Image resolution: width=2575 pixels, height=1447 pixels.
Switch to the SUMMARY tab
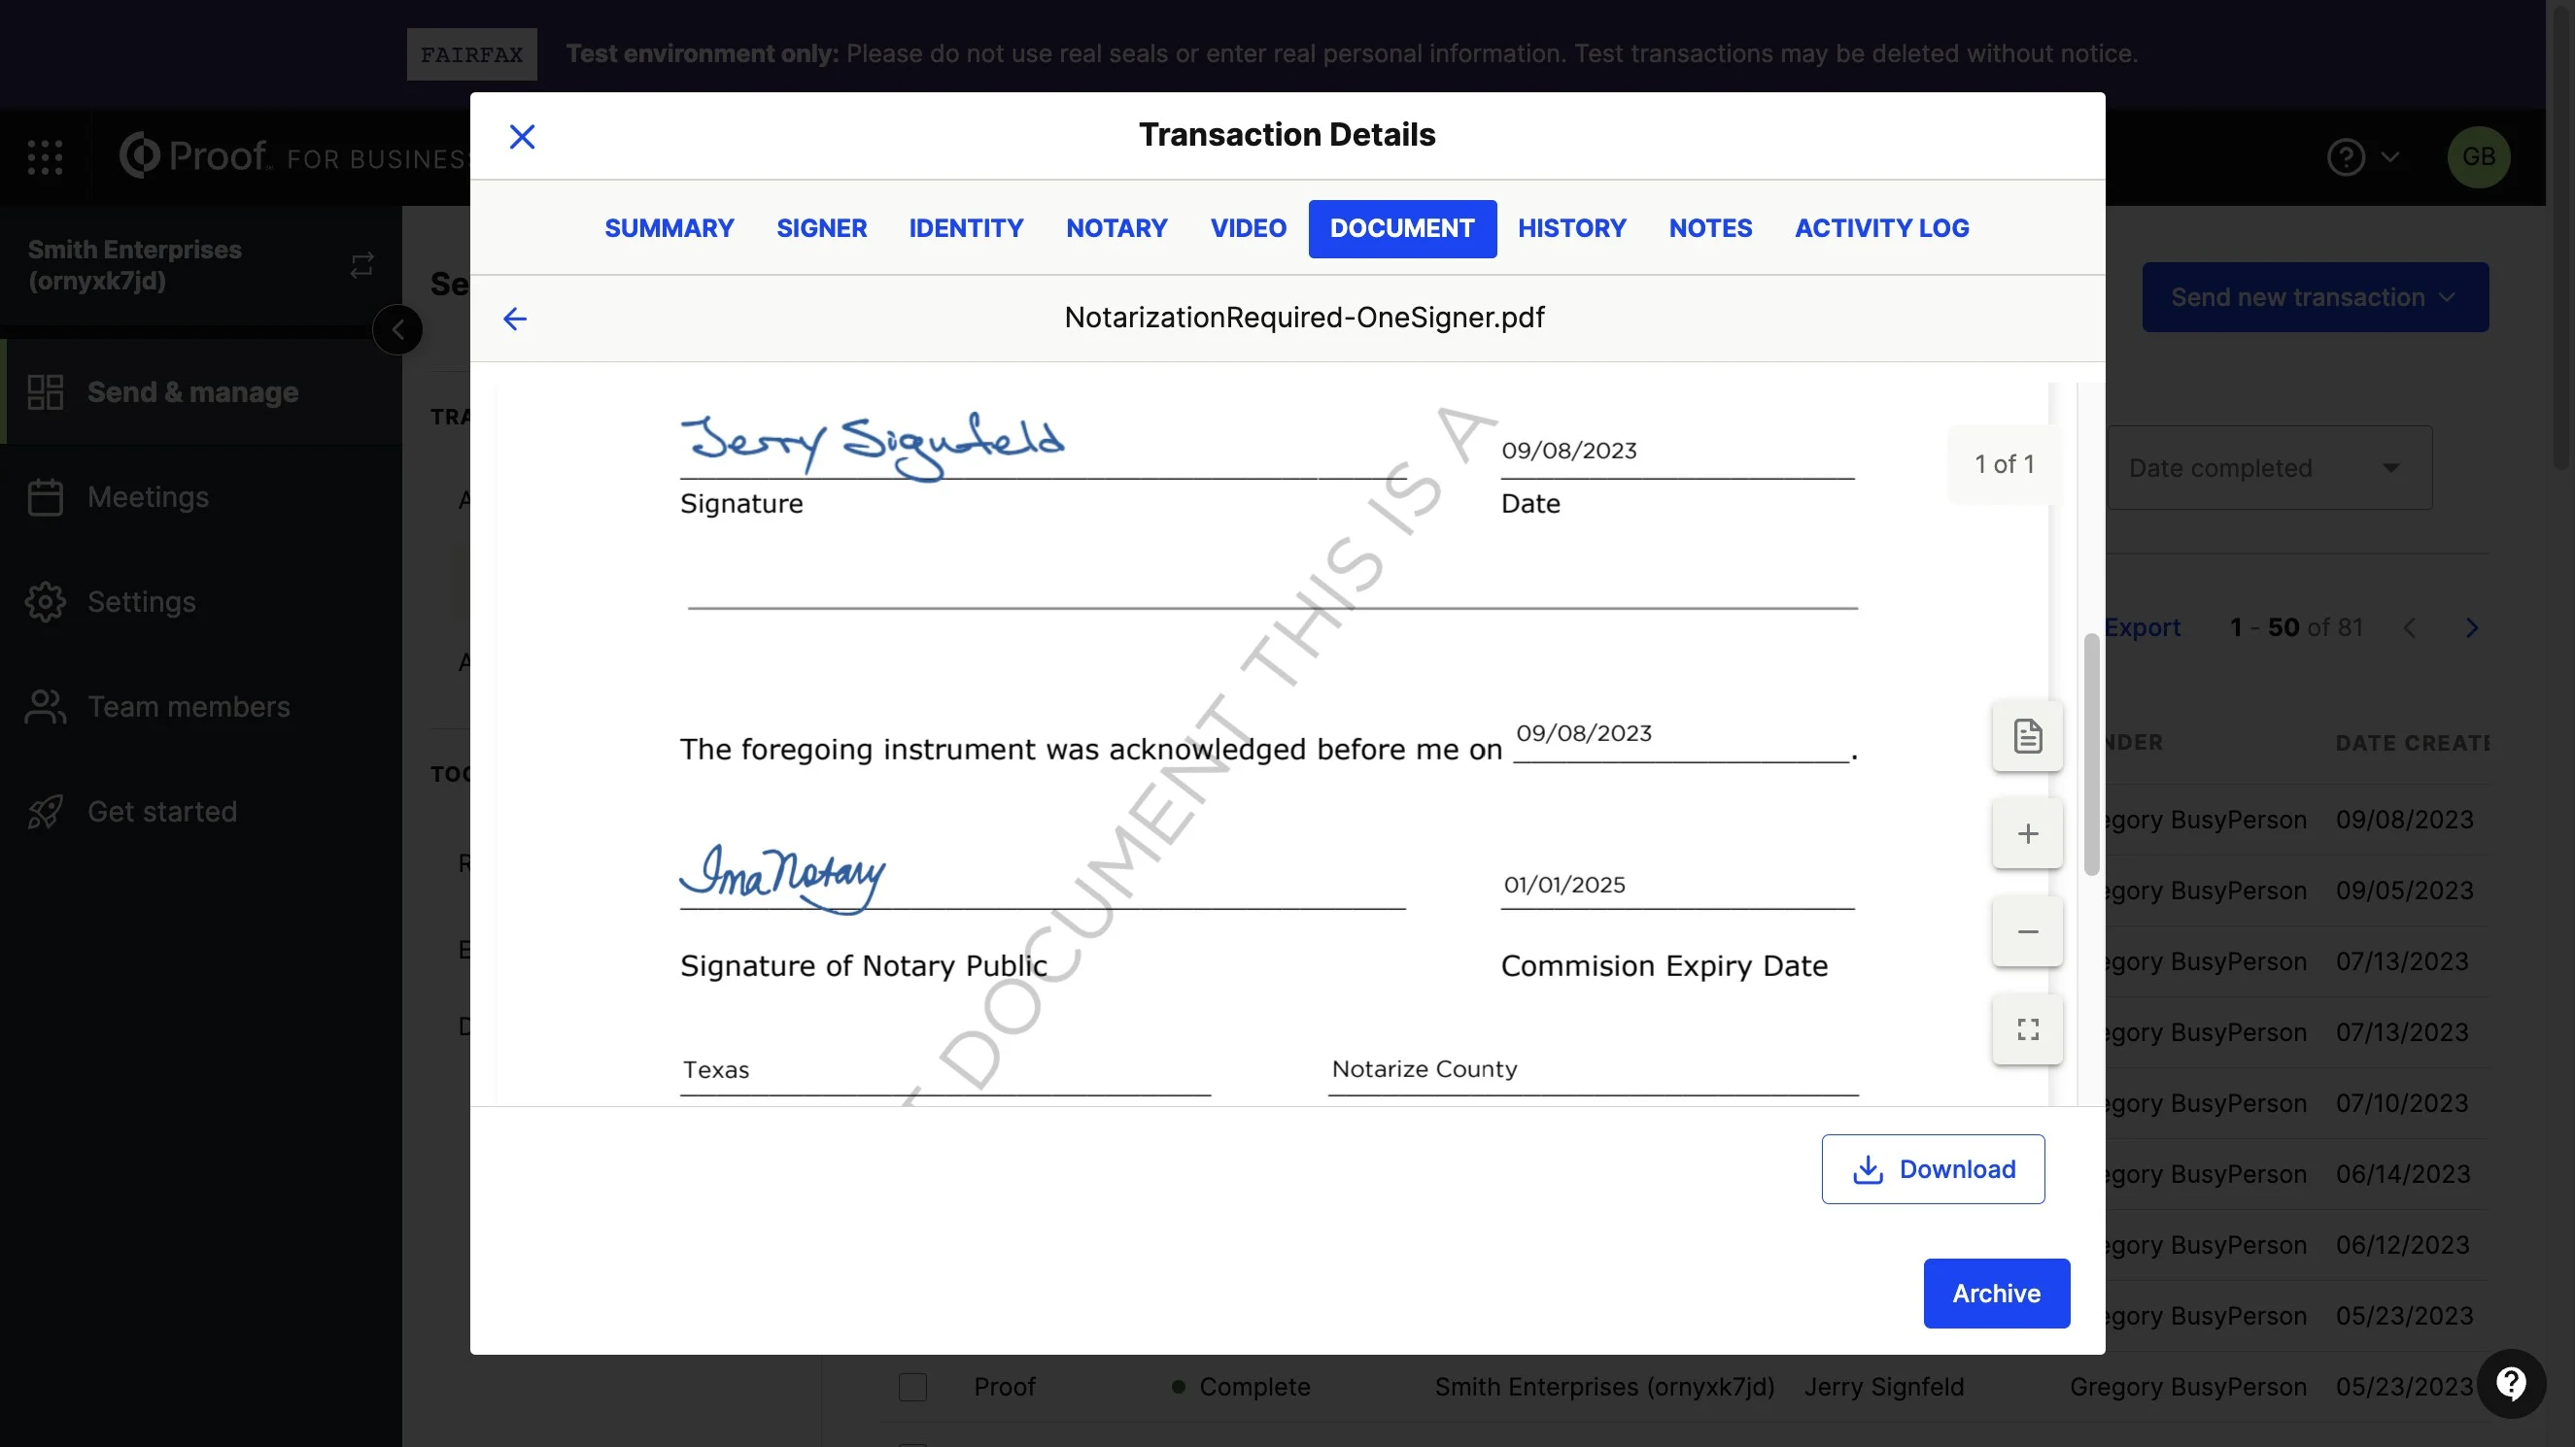(x=669, y=229)
